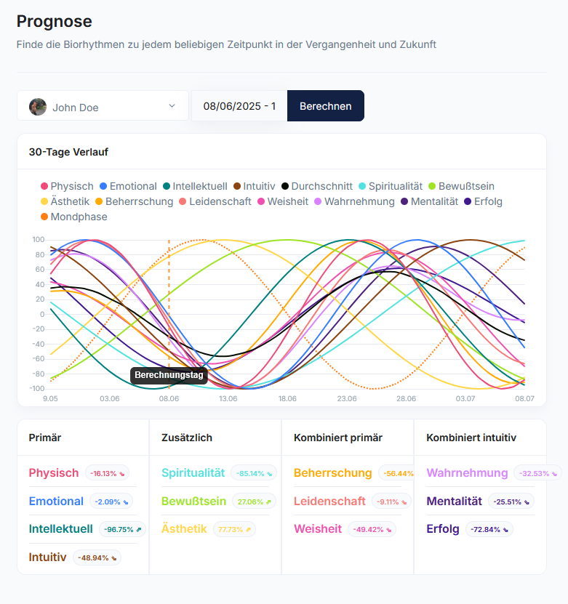Click the chevron in the person selector

[x=172, y=105]
